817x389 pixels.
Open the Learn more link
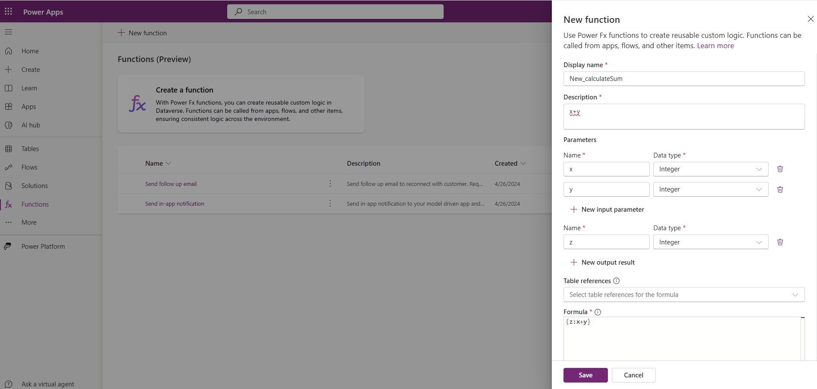coord(715,45)
